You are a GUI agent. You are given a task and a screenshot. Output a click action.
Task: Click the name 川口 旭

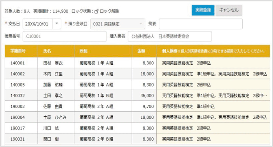tap(51, 128)
